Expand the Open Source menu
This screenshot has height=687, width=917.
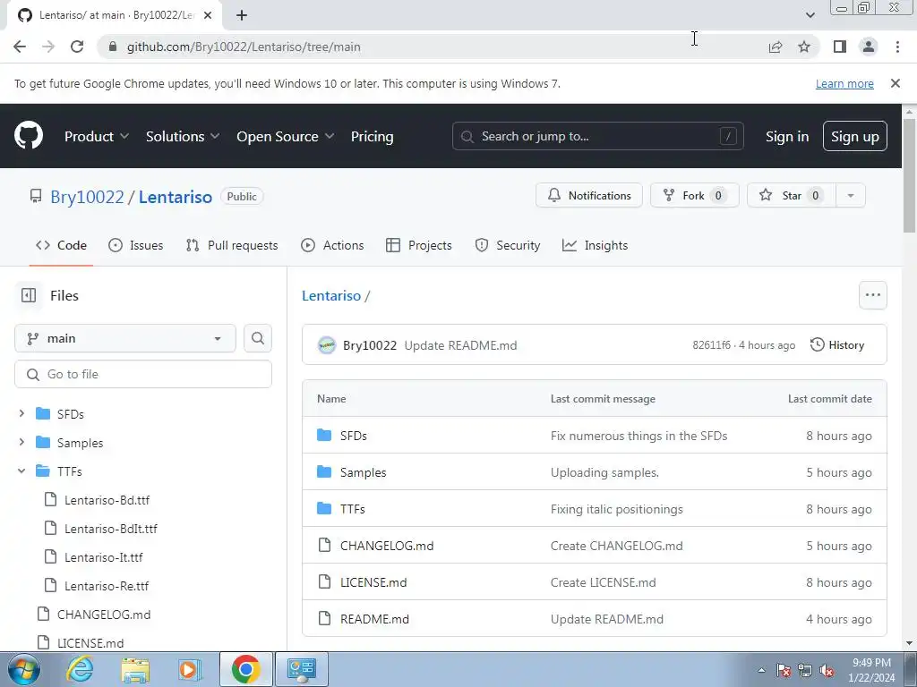(286, 136)
